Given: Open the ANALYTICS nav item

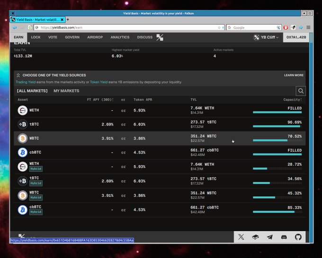Looking at the screenshot, I should click(120, 37).
